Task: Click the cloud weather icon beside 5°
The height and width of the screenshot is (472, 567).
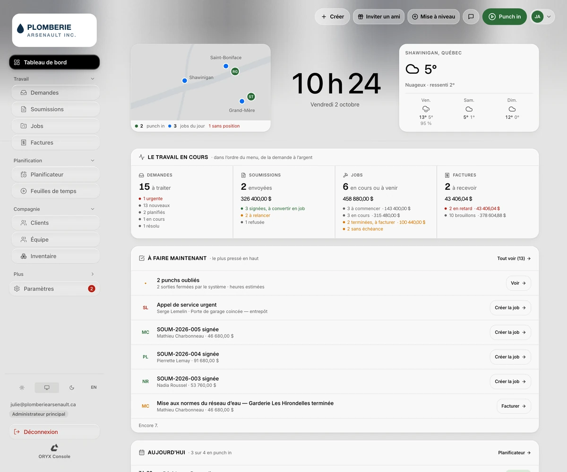Action: pos(412,70)
